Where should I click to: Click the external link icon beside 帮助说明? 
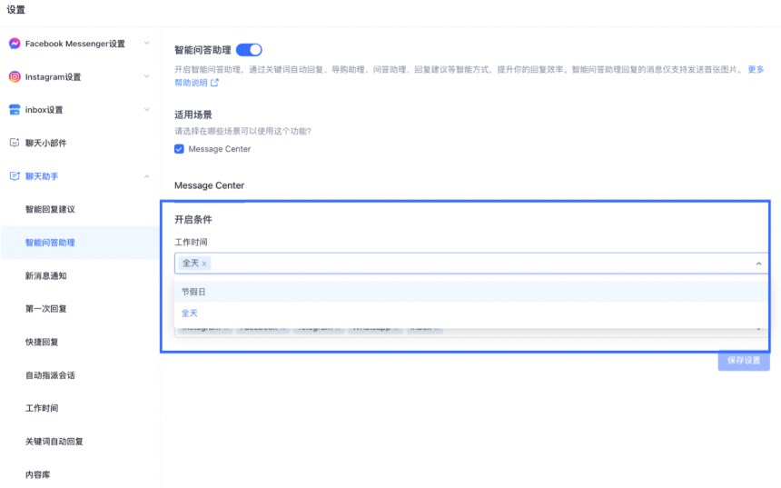214,83
